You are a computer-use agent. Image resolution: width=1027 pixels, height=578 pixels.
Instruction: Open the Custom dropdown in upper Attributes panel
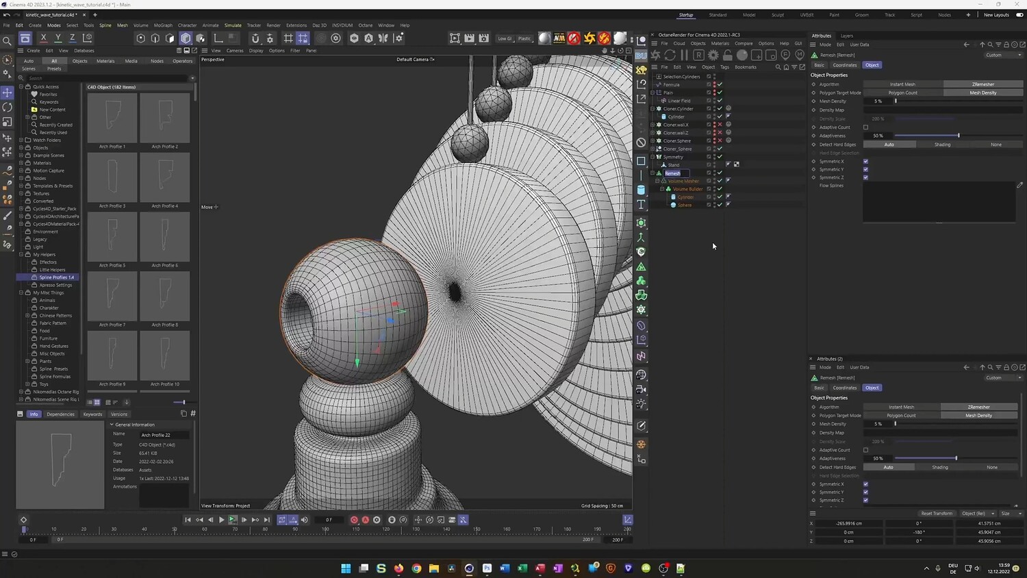pyautogui.click(x=1004, y=55)
